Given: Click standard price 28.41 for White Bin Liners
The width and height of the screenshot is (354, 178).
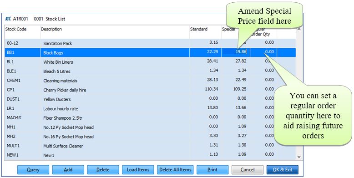Looking at the screenshot, I should (212, 61).
